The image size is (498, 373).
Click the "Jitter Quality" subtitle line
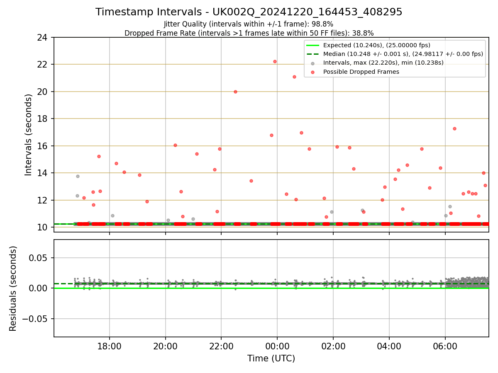tap(249, 24)
